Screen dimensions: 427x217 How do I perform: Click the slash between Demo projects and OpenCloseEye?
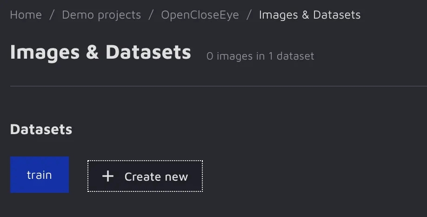point(151,15)
